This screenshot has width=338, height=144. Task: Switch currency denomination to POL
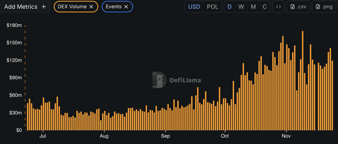[x=213, y=7]
